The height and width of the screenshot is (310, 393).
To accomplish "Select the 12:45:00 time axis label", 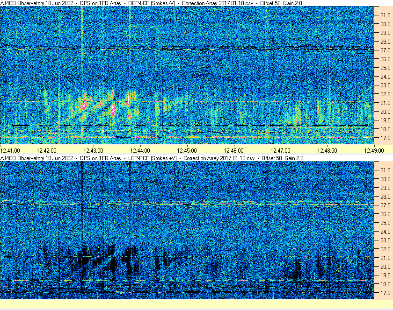I will coord(187,151).
